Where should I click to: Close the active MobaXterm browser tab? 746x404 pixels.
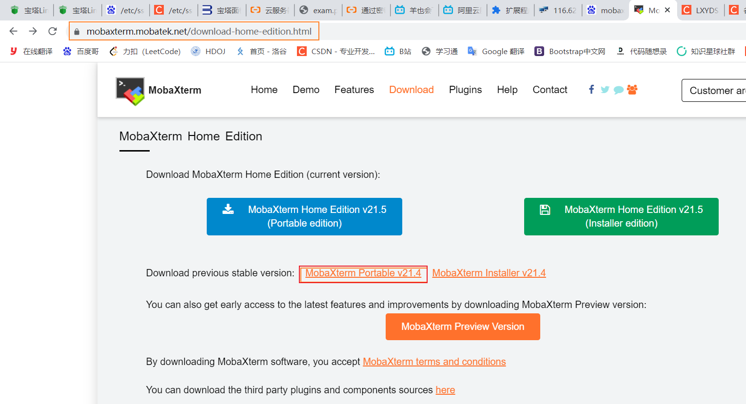click(x=667, y=10)
